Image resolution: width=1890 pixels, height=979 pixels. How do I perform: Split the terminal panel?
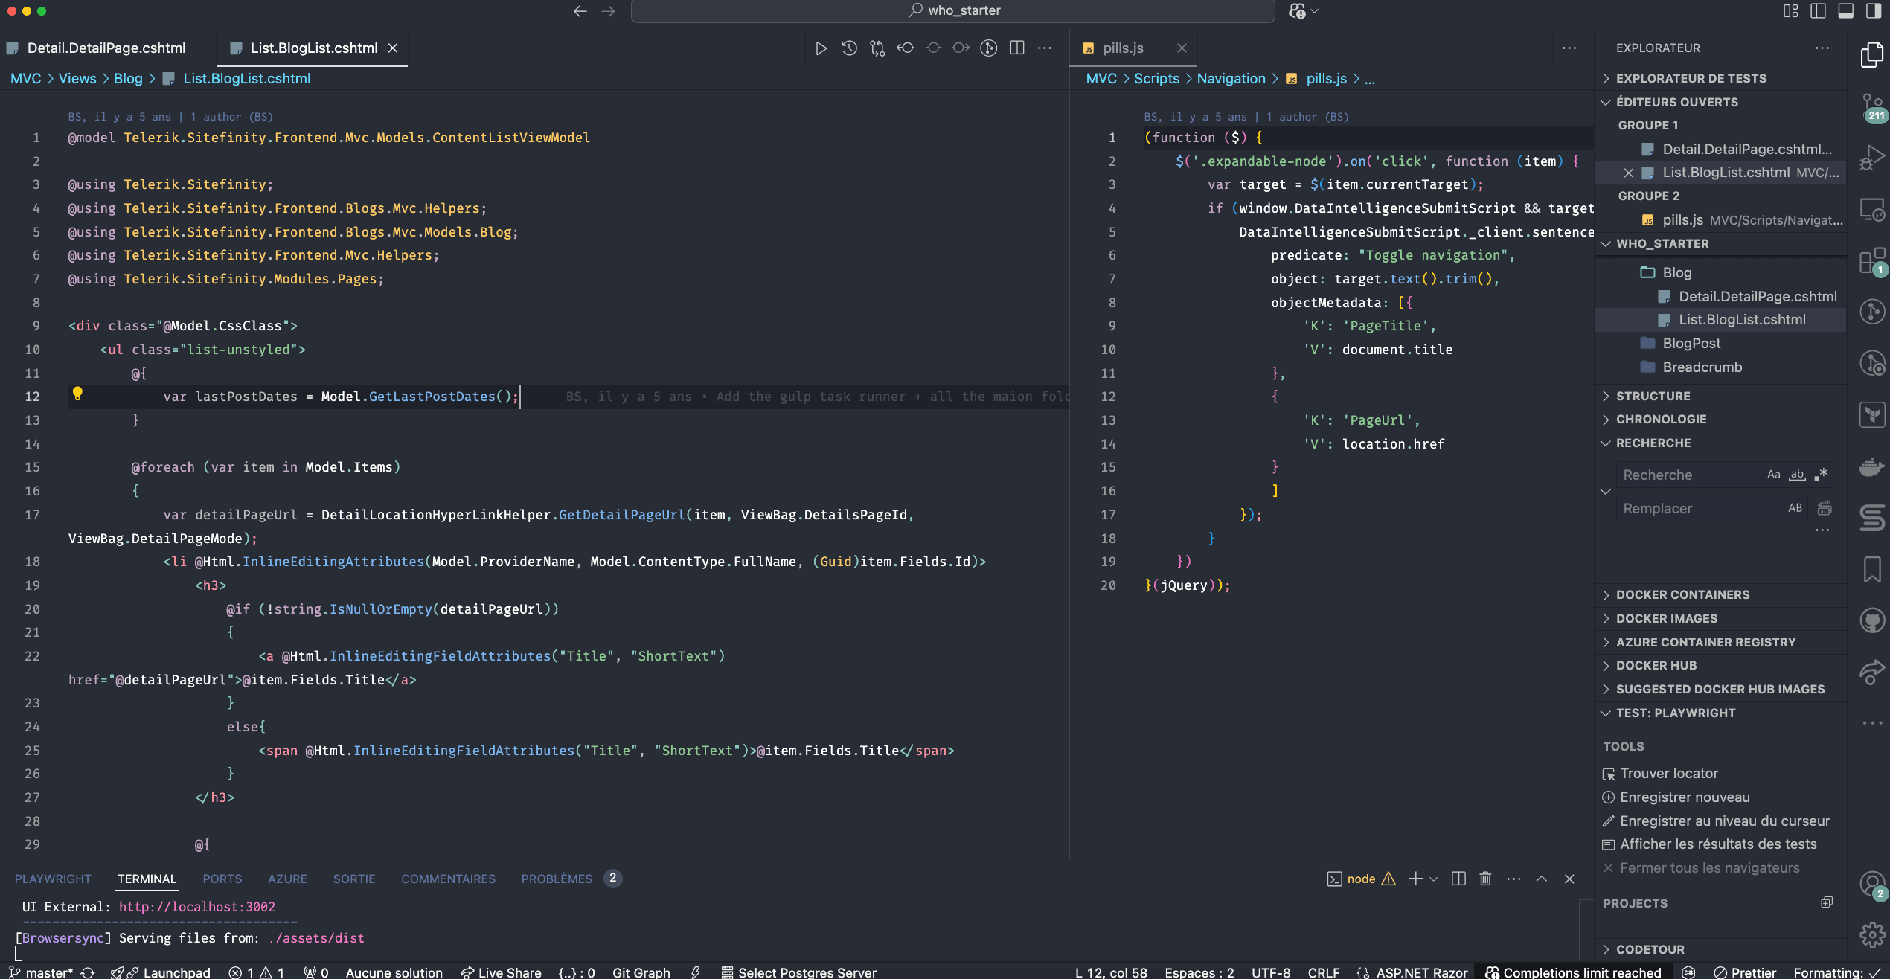[1458, 879]
